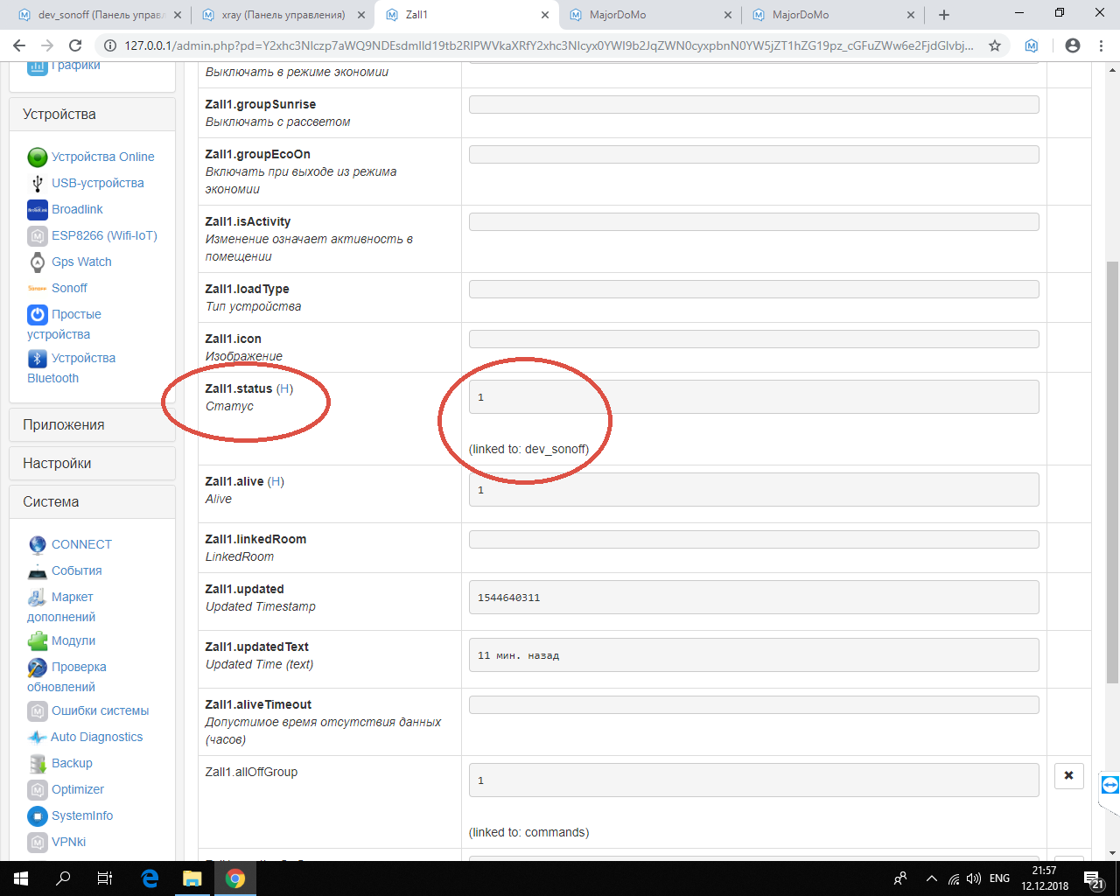Click the Zall1.icon input field
Image resolution: width=1120 pixels, height=896 pixels.
(753, 339)
